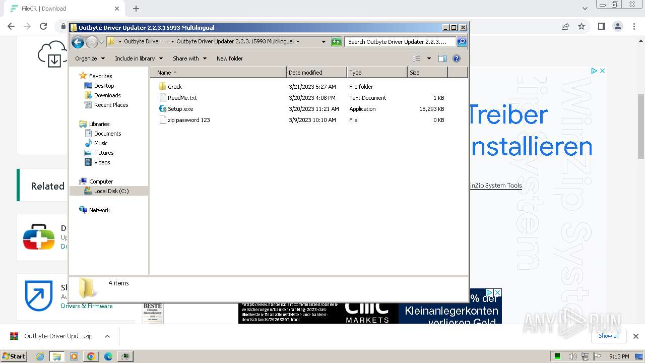Select Libraries in navigation pane
This screenshot has height=363, width=645.
click(x=99, y=124)
